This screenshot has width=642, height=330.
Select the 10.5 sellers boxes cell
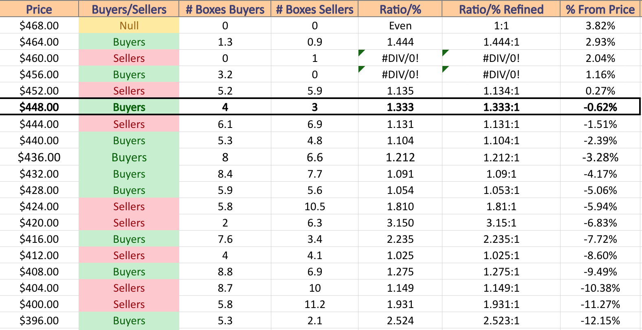point(314,207)
